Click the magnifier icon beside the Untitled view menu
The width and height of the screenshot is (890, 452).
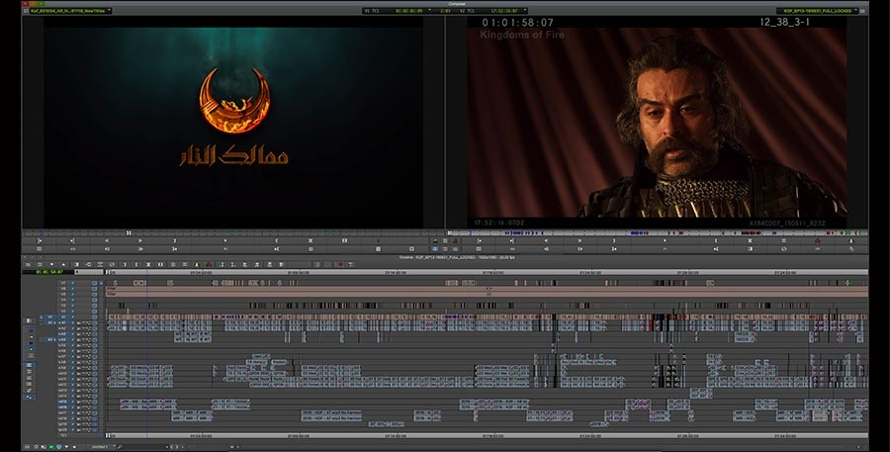[120, 447]
